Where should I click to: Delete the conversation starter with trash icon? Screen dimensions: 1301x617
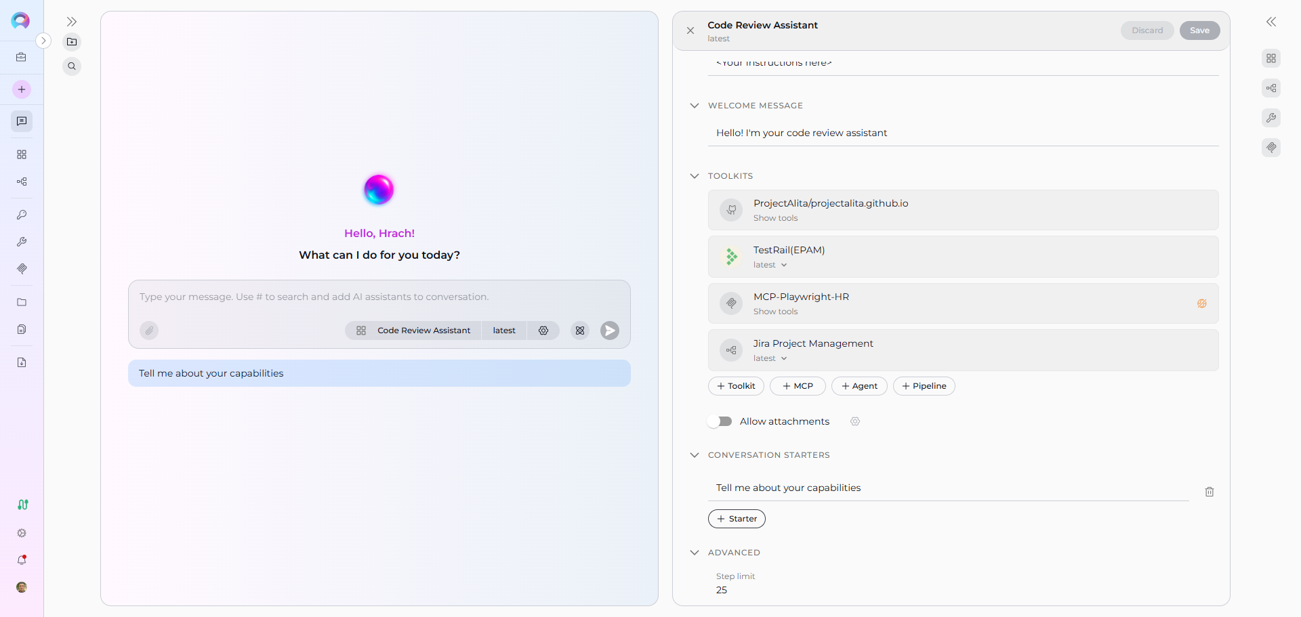pos(1209,492)
